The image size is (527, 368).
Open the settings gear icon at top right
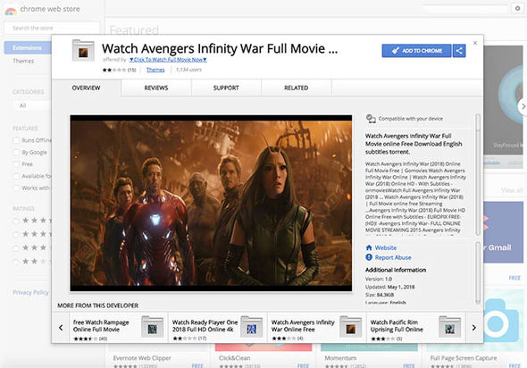(x=517, y=8)
